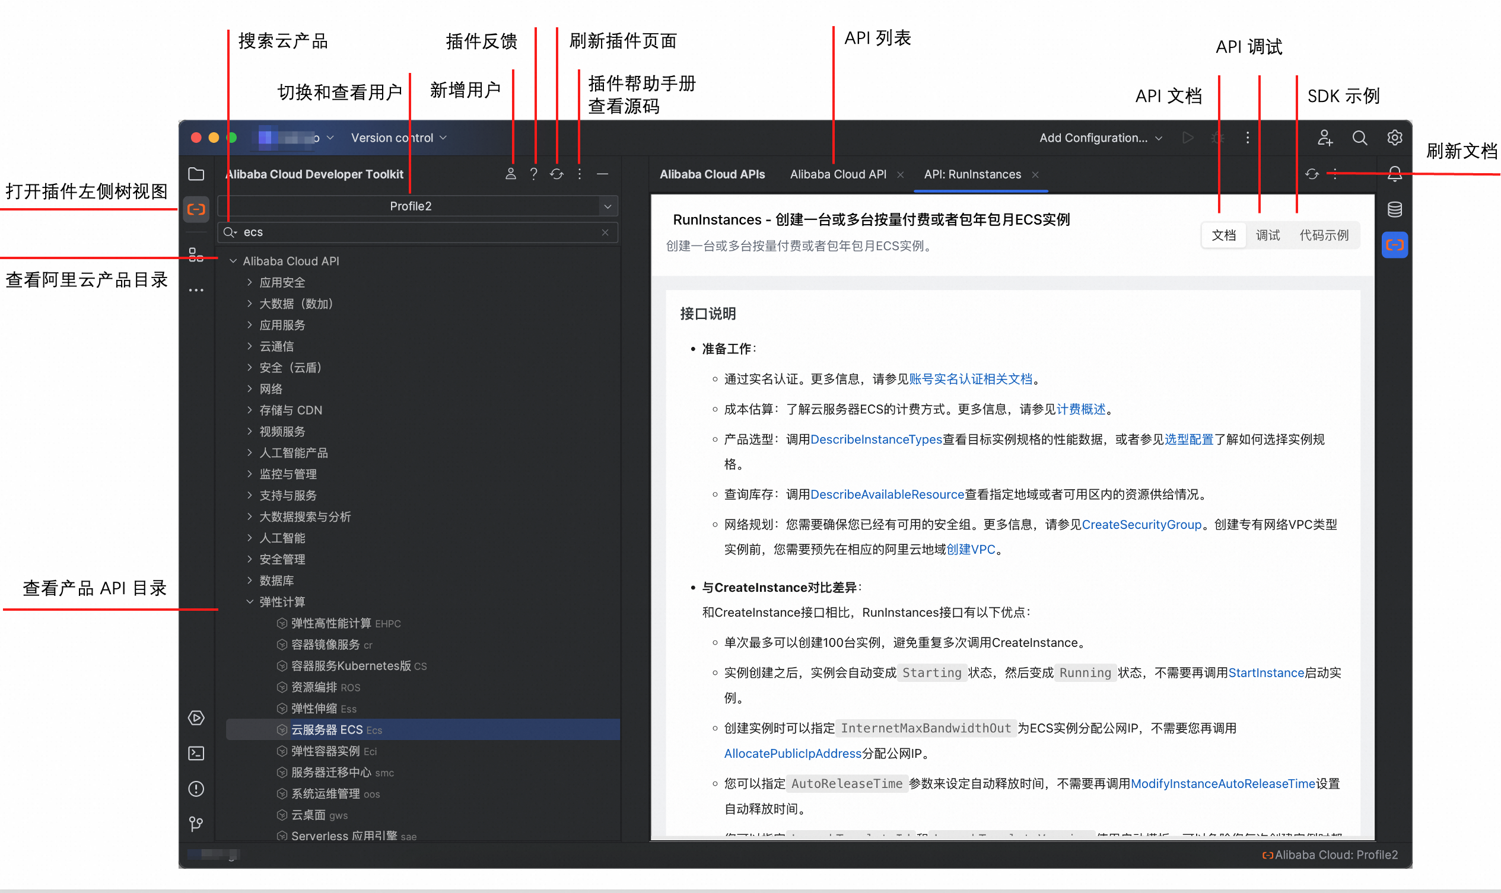Image resolution: width=1501 pixels, height=893 pixels.
Task: Open the Add Configuration dropdown
Action: pos(1101,138)
